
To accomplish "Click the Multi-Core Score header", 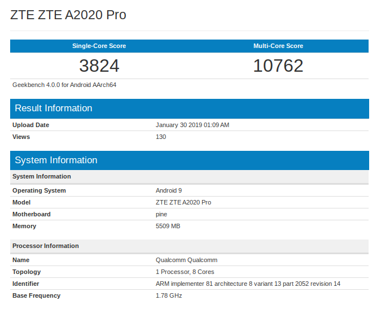I will click(x=278, y=46).
